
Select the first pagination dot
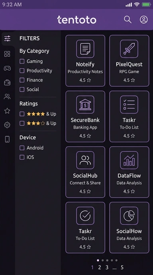[98, 260]
